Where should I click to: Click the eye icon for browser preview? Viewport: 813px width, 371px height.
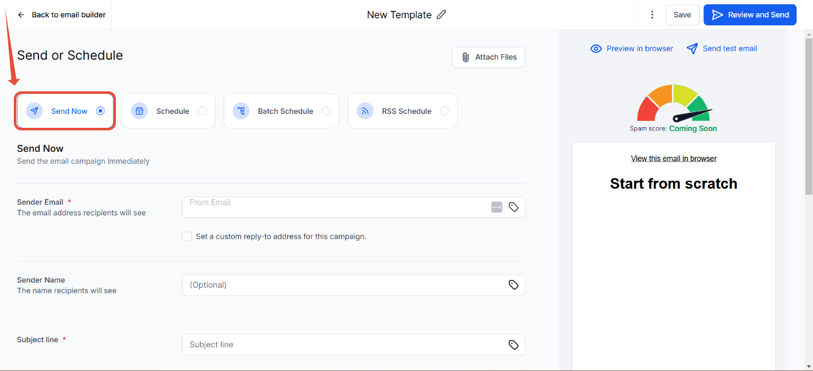[596, 49]
